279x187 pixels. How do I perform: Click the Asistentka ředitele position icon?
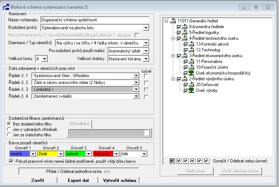(x=184, y=27)
